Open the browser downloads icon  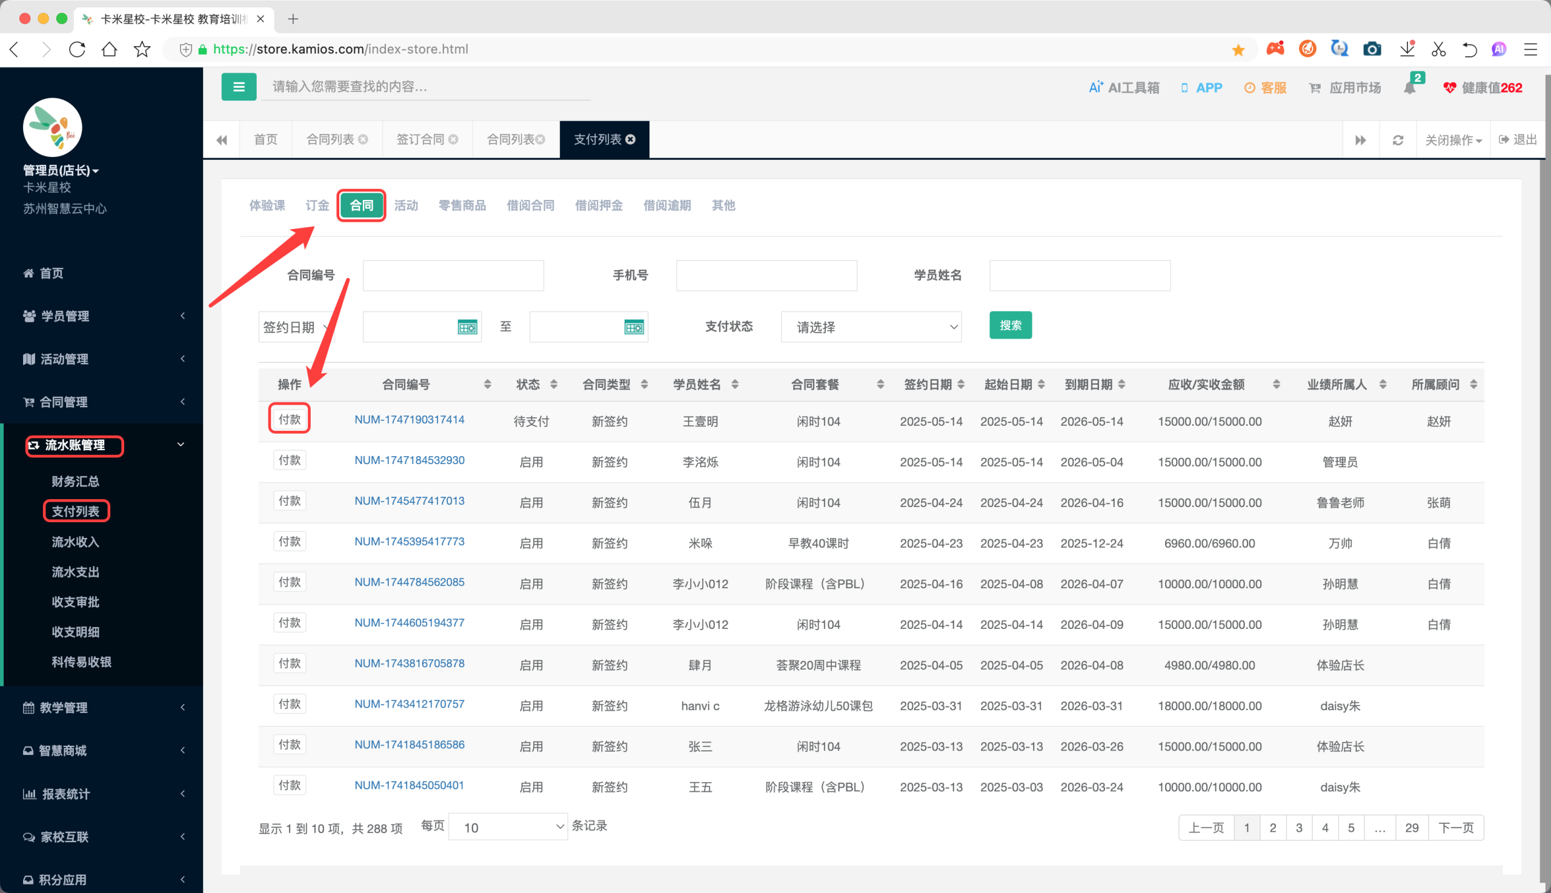(1407, 49)
